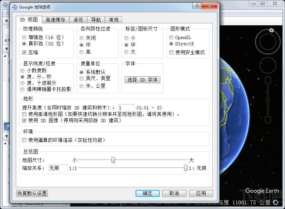
Task: Click the move joystick circle
Action: (x=268, y=65)
